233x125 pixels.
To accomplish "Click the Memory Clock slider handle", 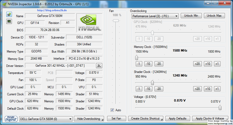I will [x=137, y=58].
